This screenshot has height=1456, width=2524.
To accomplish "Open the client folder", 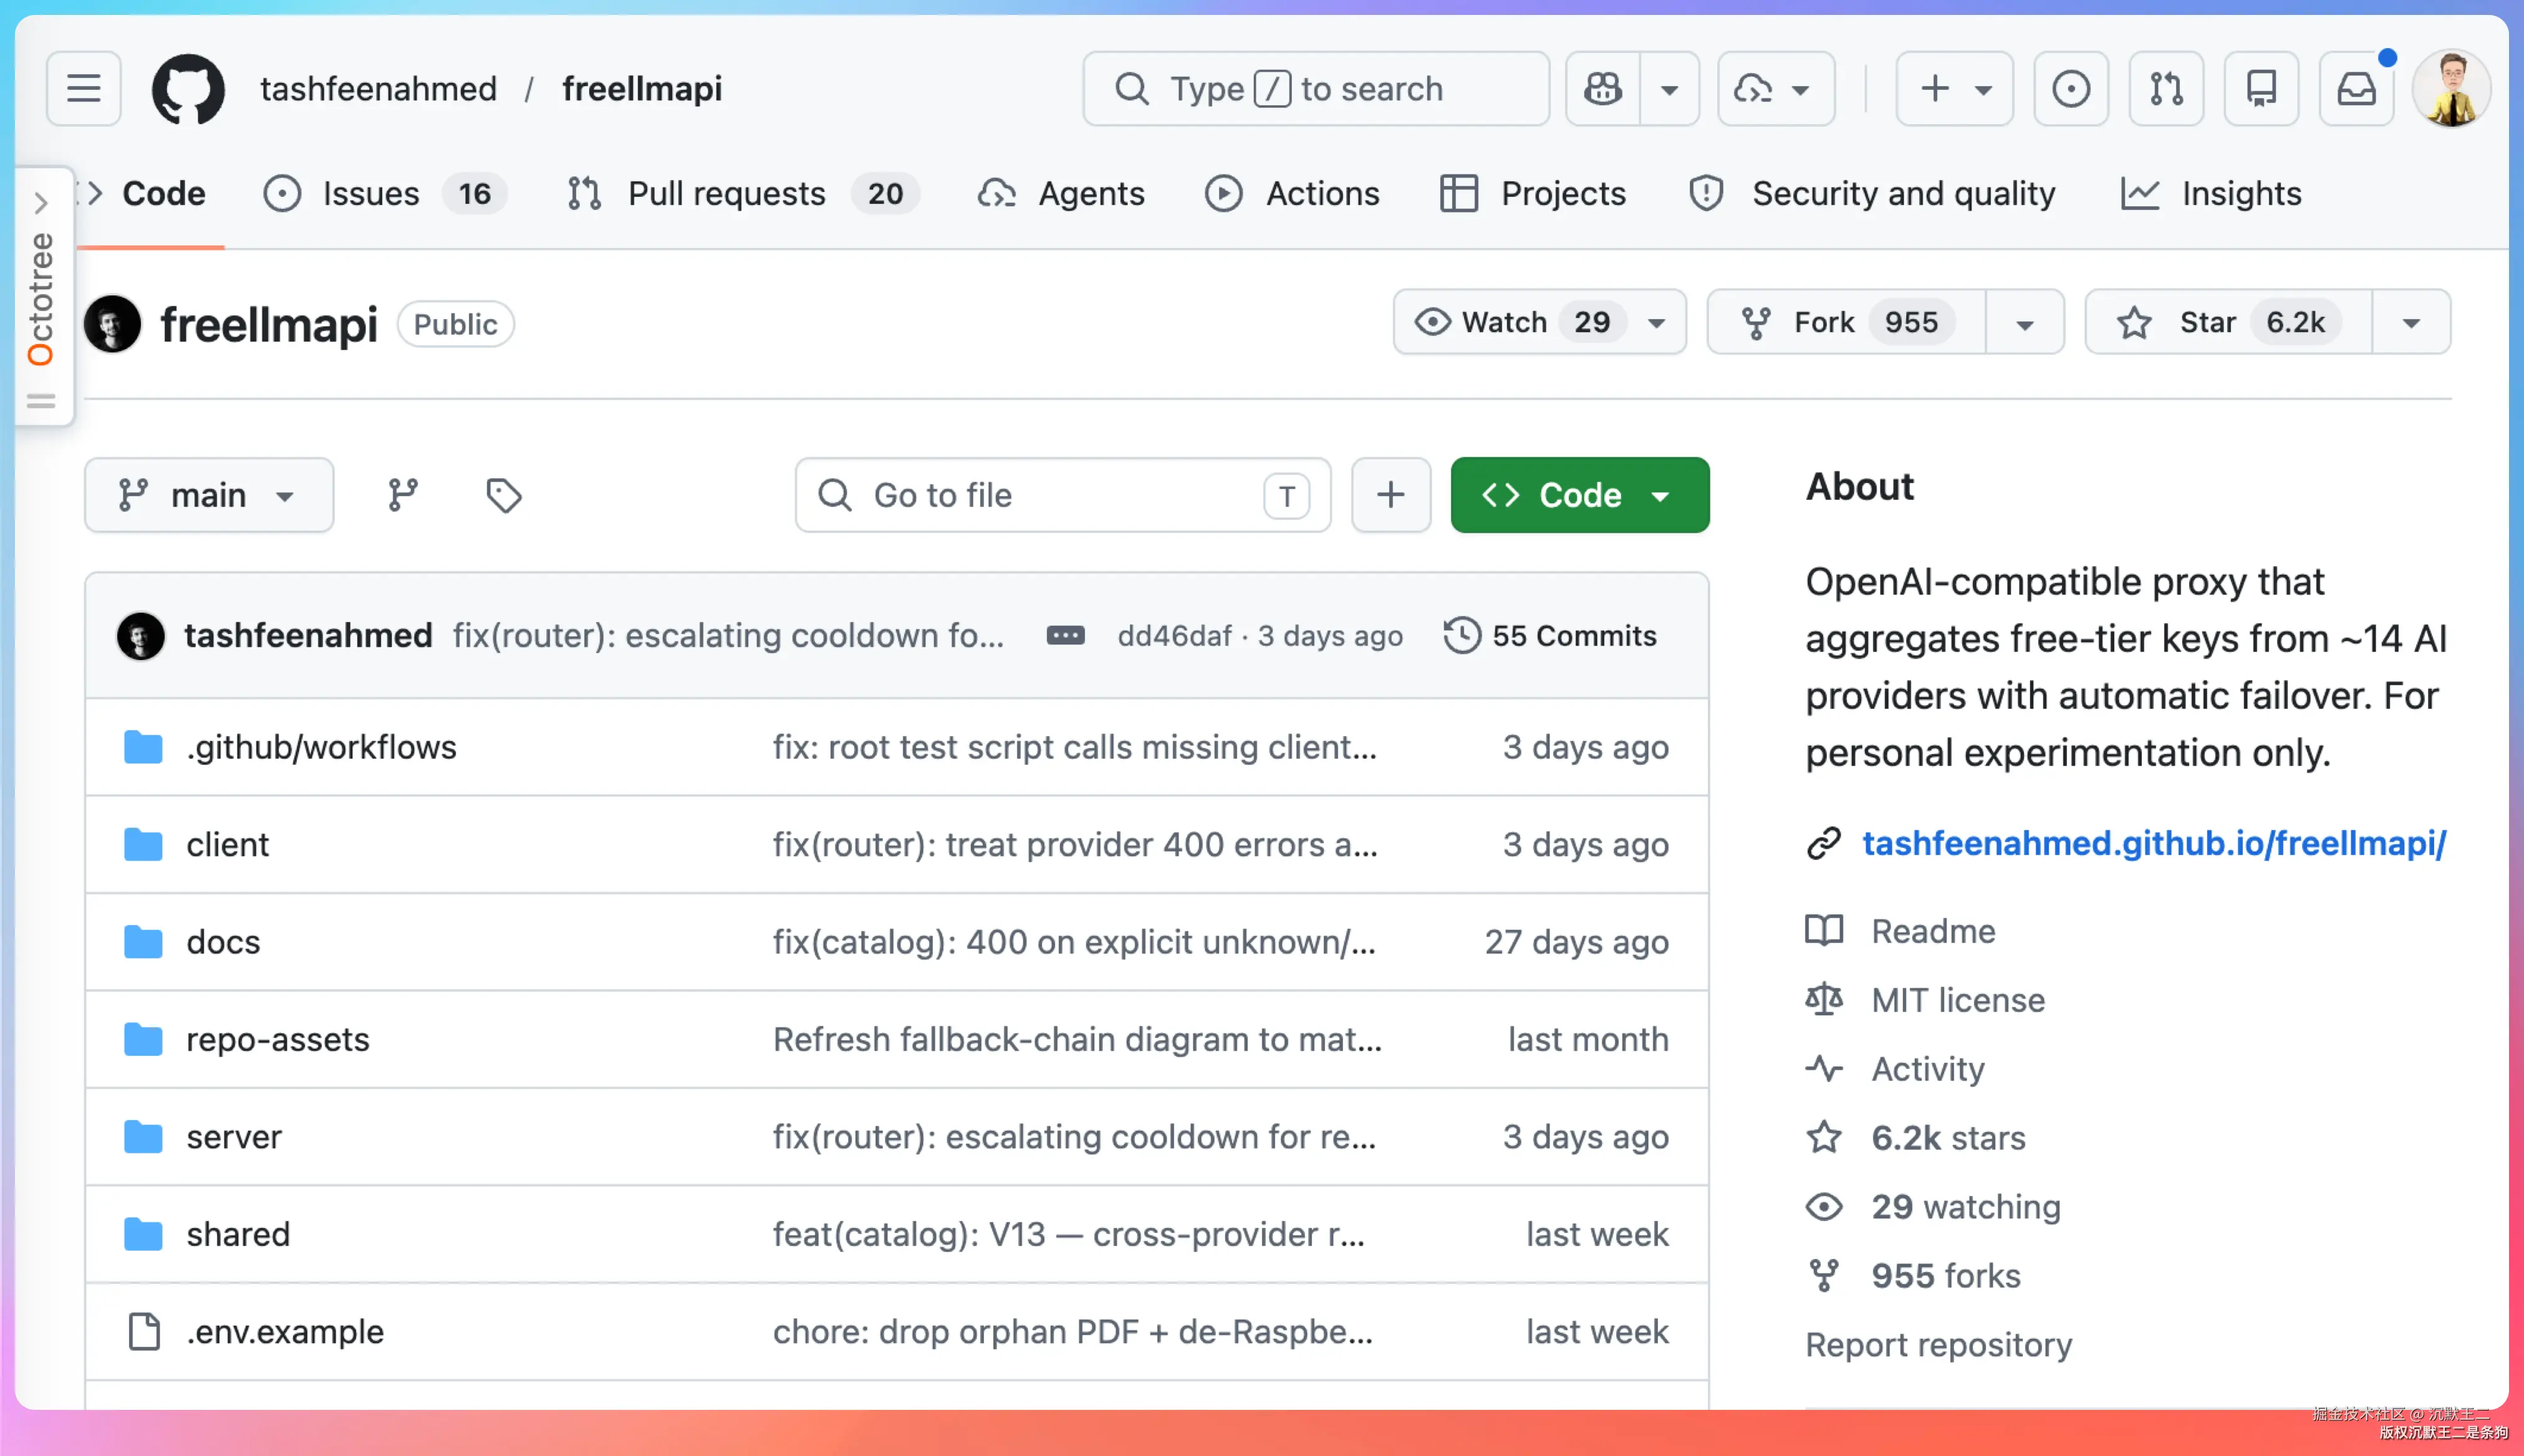I will click(x=227, y=844).
